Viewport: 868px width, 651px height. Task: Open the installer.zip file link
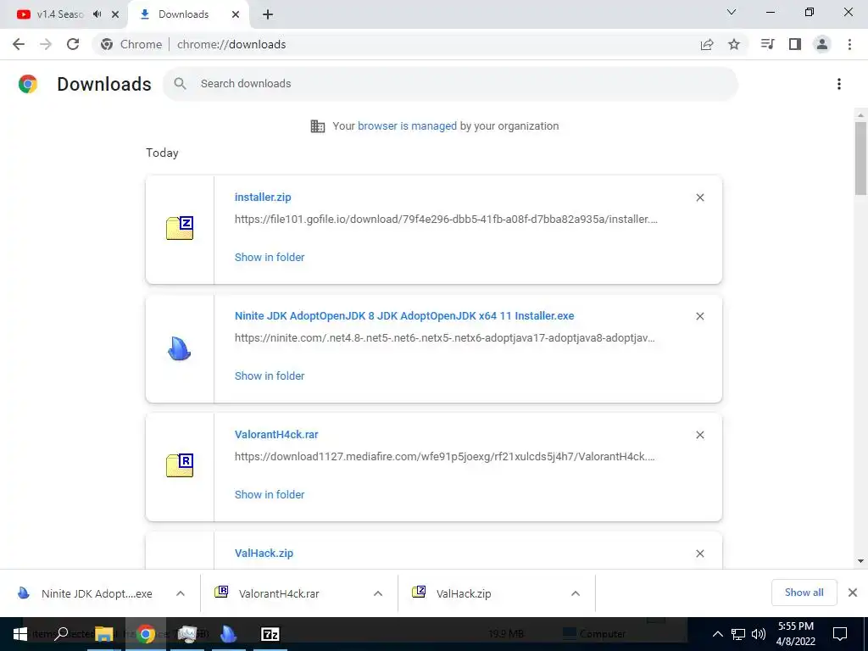click(x=263, y=197)
